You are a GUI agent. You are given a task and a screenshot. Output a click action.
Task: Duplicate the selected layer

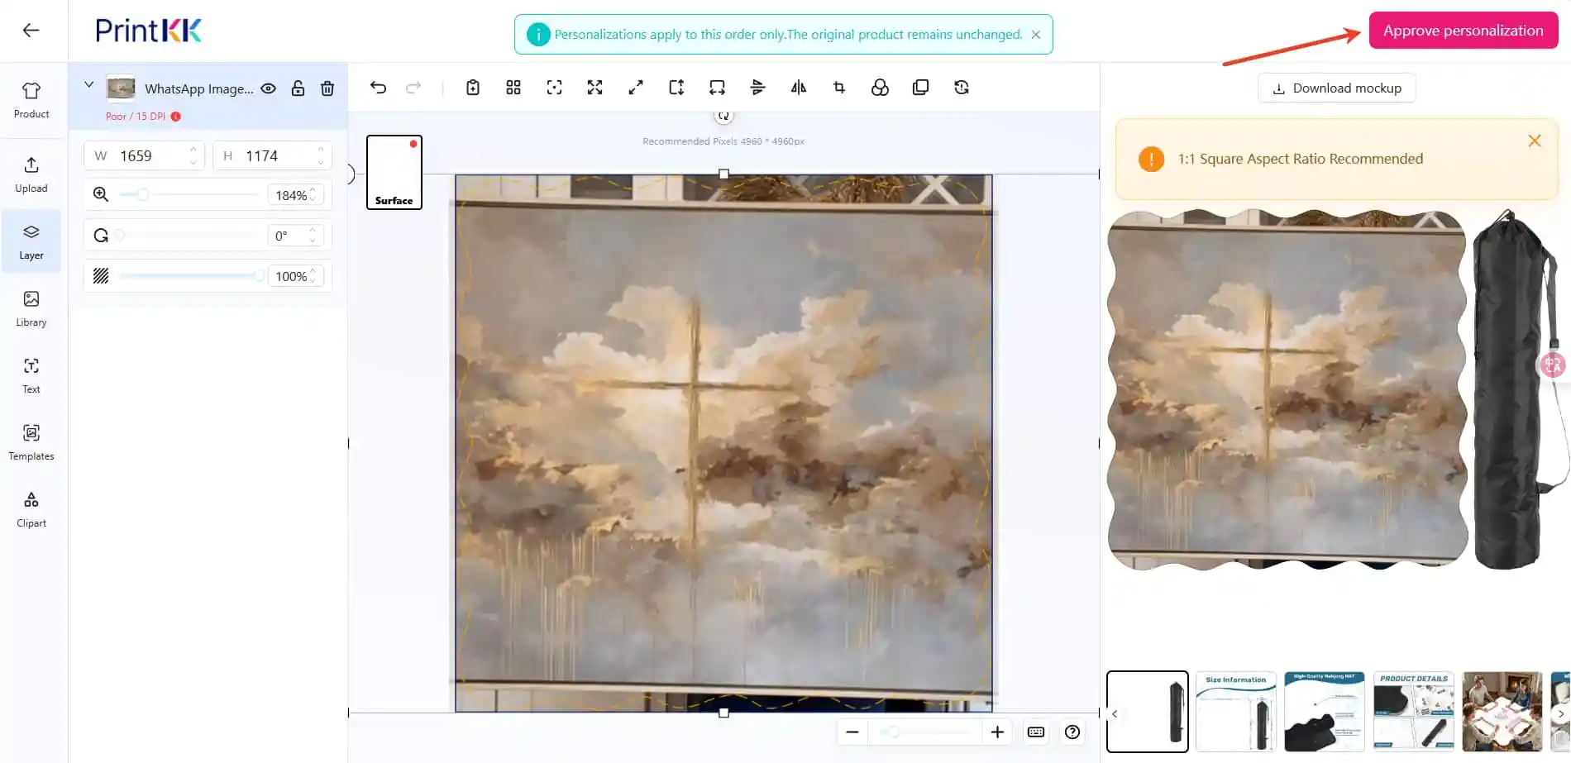point(920,88)
